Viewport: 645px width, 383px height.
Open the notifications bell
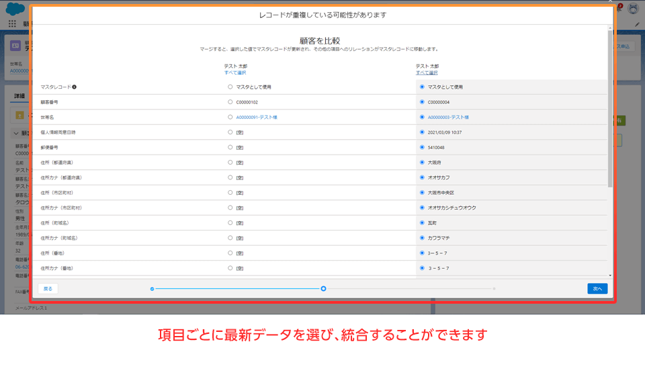pyautogui.click(x=619, y=9)
